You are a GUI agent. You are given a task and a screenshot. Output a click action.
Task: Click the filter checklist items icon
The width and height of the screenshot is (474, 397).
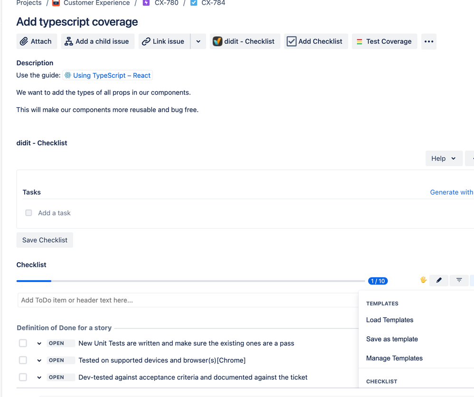[459, 280]
